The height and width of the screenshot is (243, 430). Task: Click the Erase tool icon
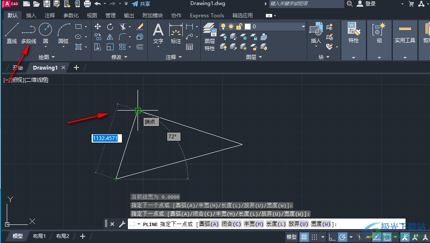click(140, 27)
